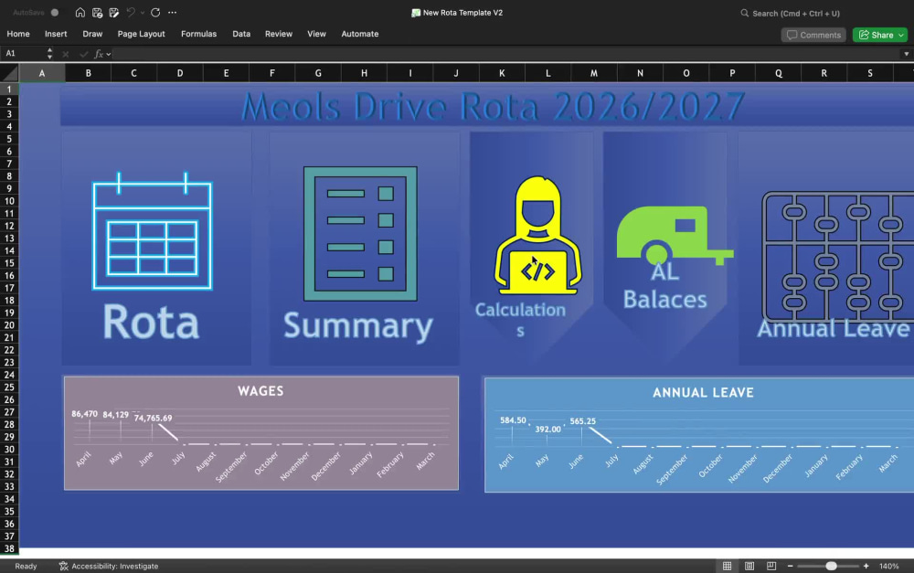Click the Annual Leave label under the abacus
The image size is (914, 573).
point(833,329)
